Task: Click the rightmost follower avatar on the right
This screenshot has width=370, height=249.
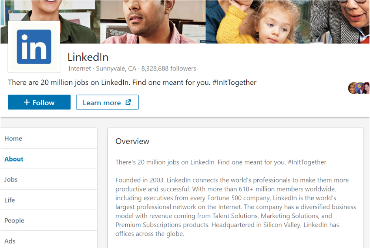Action: 366,88
